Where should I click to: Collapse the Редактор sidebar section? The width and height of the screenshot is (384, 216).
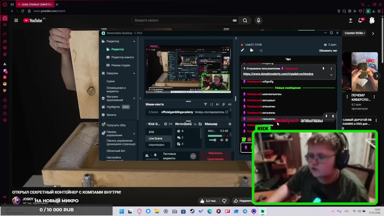(x=134, y=41)
